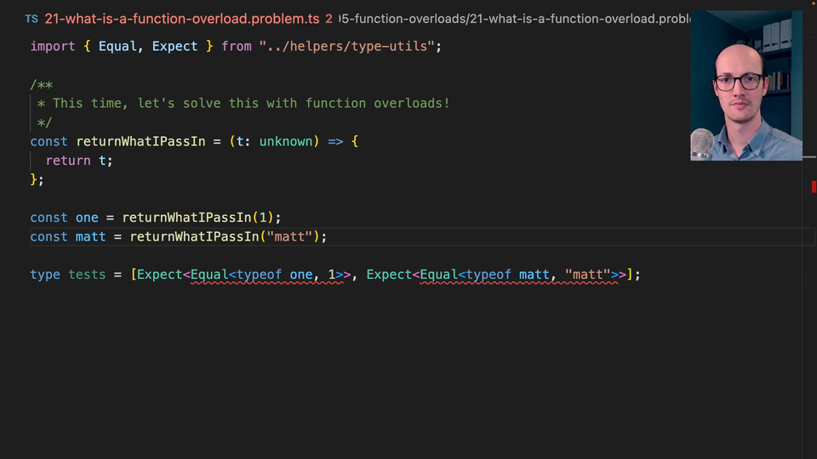Click the "matt" string argument in returnWhatIPassIn call
The width and height of the screenshot is (817, 459).
click(289, 236)
